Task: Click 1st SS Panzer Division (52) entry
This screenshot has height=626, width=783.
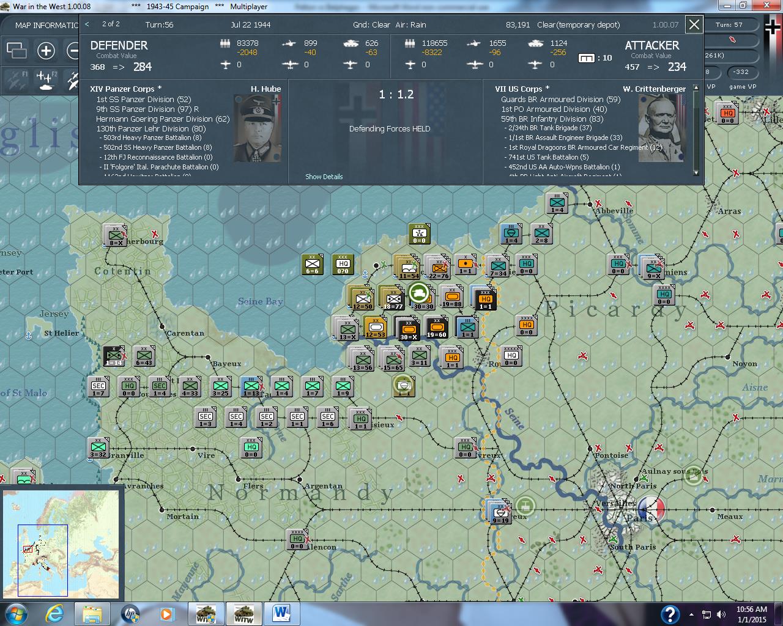Action: pyautogui.click(x=144, y=99)
